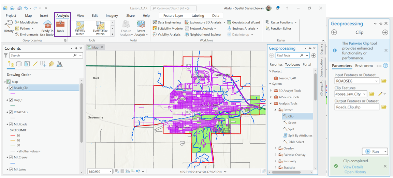Launch the Summarize Within tool
The image size is (393, 178).
click(100, 28)
